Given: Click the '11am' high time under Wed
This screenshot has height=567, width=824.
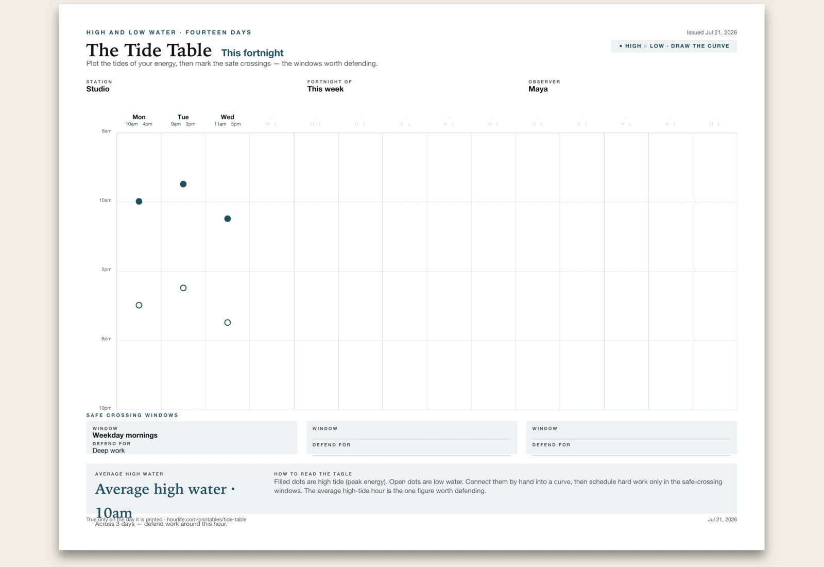Looking at the screenshot, I should click(220, 124).
